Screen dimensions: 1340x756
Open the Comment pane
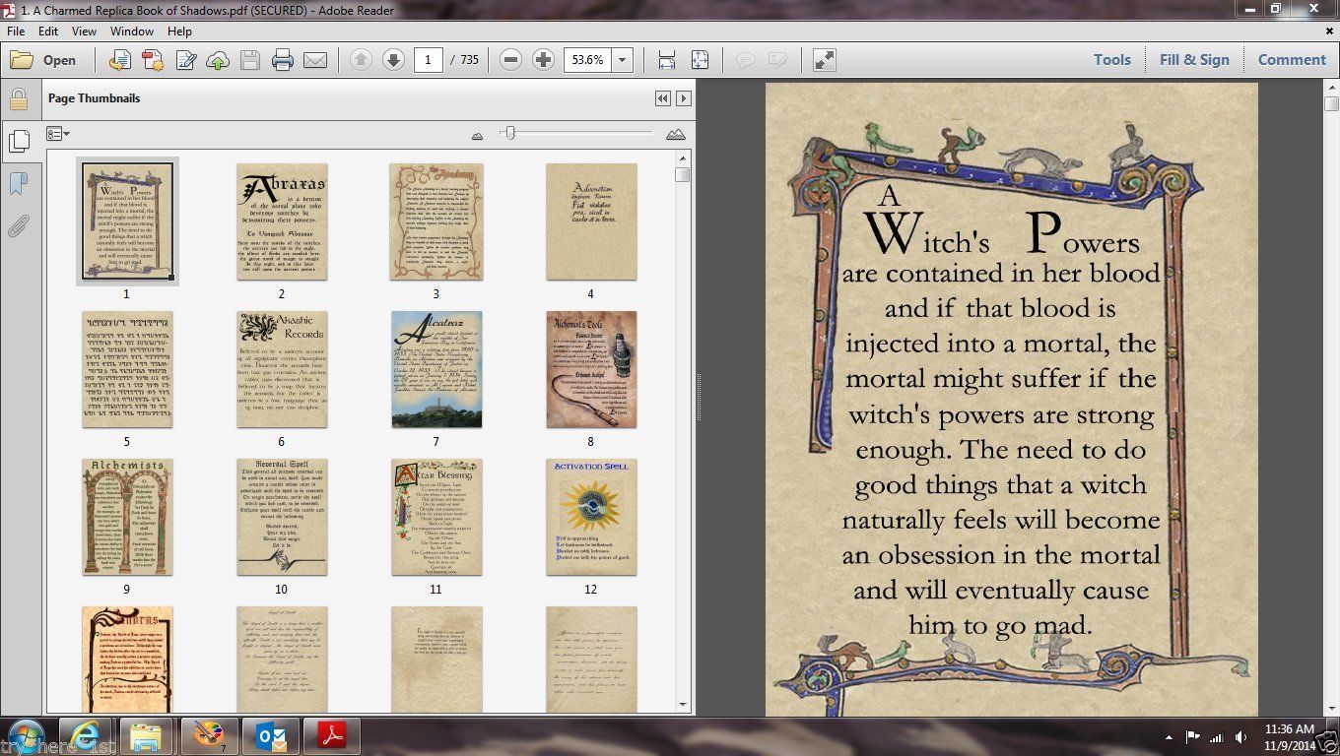click(1292, 60)
